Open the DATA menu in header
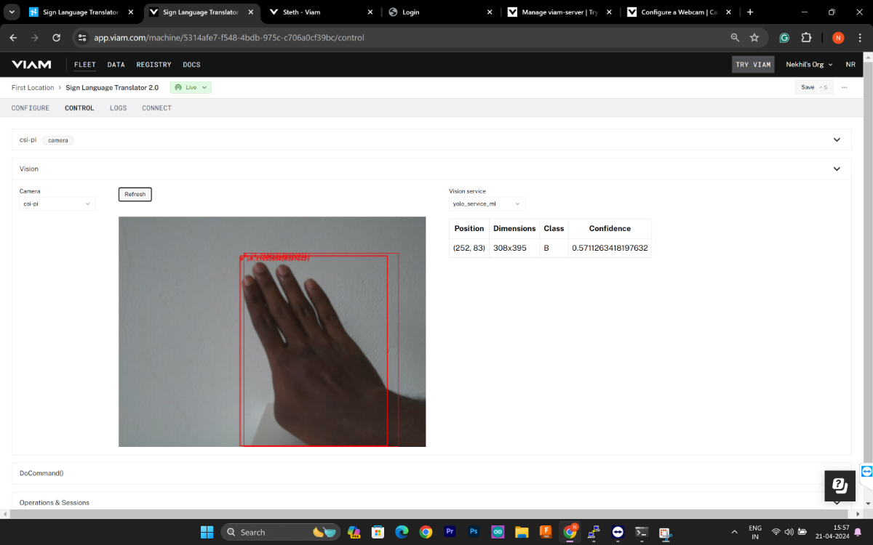This screenshot has height=545, width=873. click(x=116, y=65)
